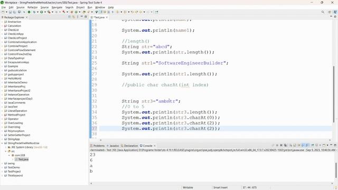The image size is (338, 190).
Task: Click the green Boot Dashboard toolbar icon
Action: [x=29, y=12]
